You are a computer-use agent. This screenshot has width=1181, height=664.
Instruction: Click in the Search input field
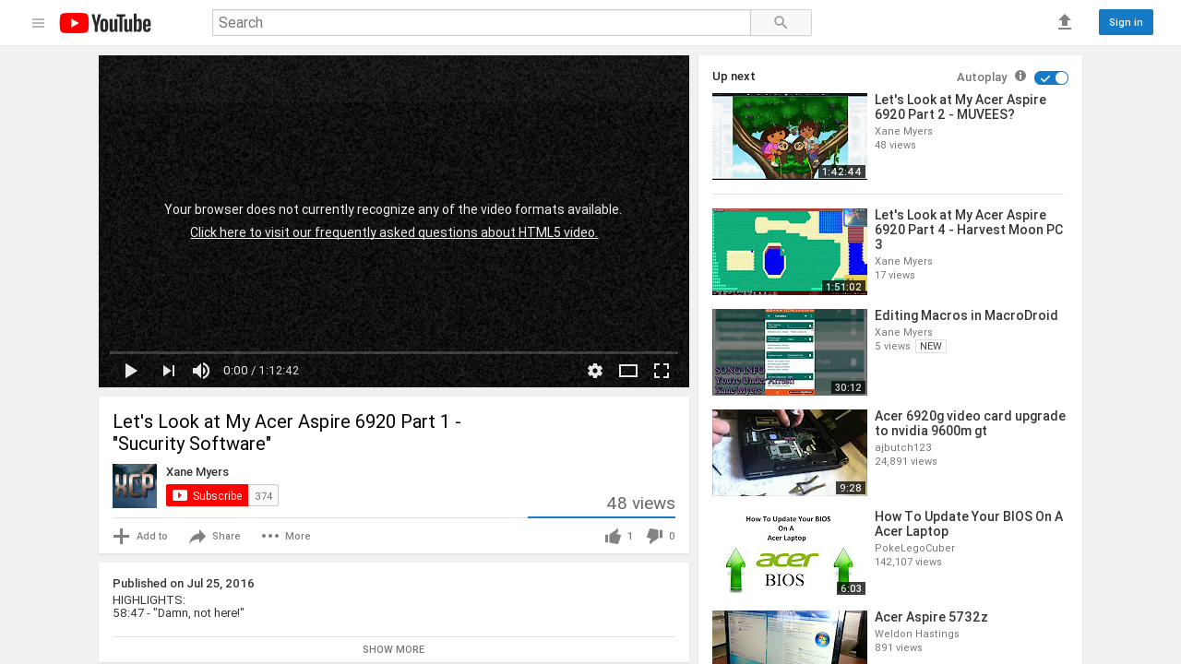pyautogui.click(x=482, y=23)
